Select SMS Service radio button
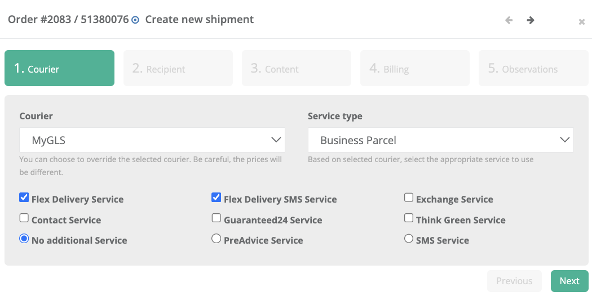This screenshot has height=305, width=592. pyautogui.click(x=409, y=239)
